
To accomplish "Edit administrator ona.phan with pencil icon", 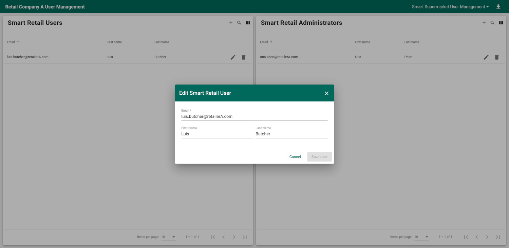I will (486, 57).
